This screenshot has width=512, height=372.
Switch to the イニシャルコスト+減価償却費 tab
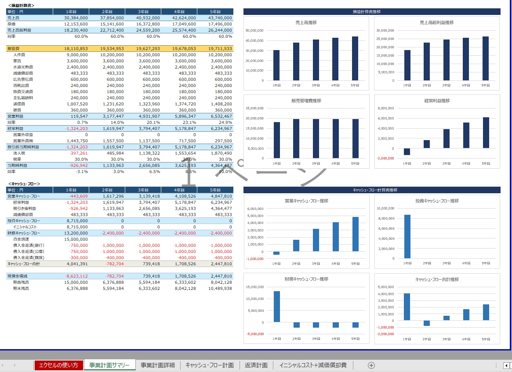pos(313,365)
